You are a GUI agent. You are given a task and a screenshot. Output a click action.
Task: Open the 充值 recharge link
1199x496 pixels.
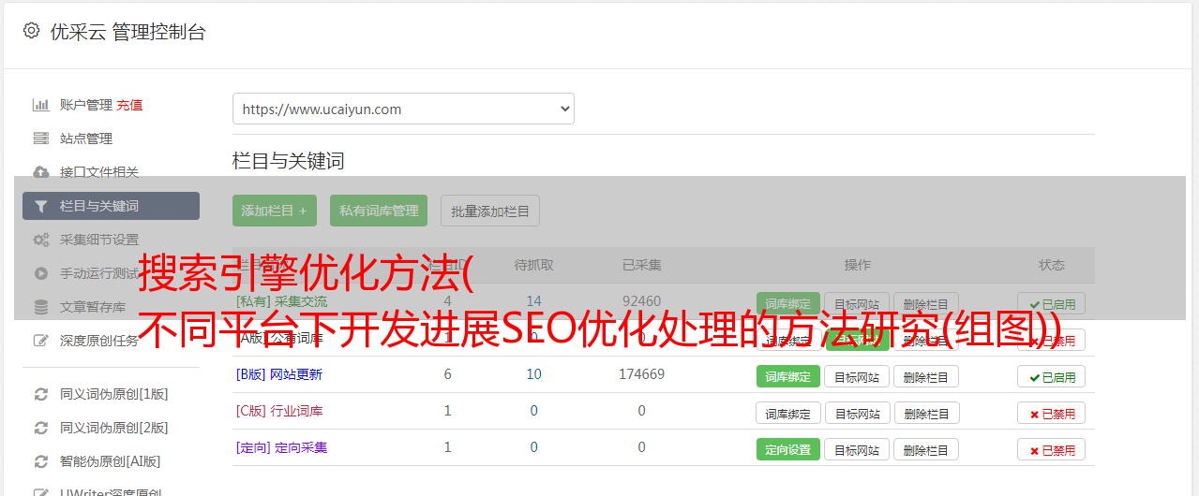(x=130, y=105)
